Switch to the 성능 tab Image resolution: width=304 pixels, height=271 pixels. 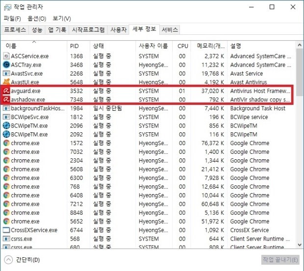tap(37, 29)
